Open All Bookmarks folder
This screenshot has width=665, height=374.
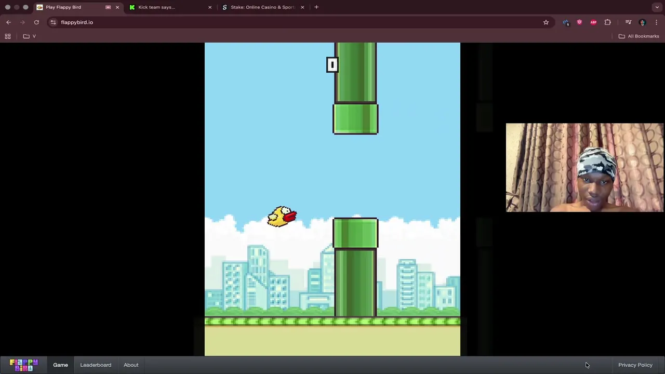coord(639,36)
